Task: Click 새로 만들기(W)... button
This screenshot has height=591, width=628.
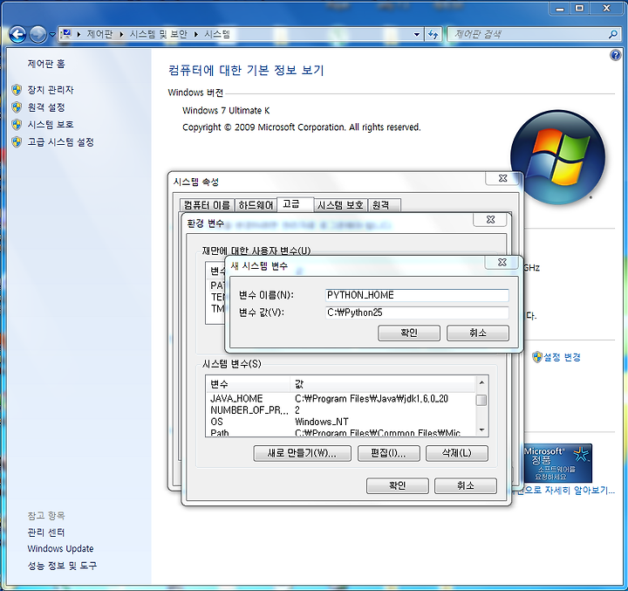Action: tap(302, 453)
